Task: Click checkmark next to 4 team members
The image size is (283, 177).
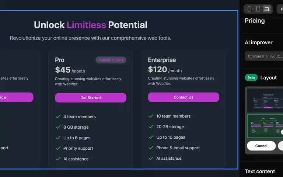Action: (58, 117)
